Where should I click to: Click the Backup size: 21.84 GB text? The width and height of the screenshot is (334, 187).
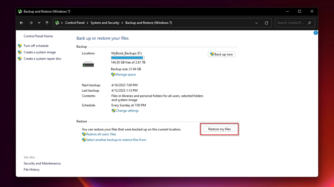[126, 69]
